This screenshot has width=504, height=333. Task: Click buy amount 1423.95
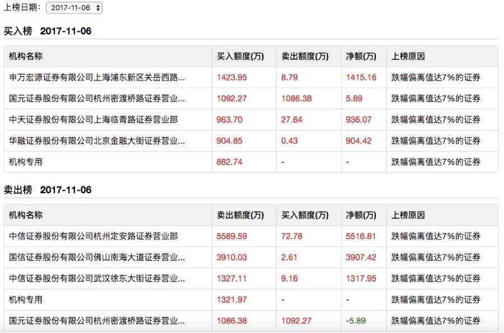pos(232,77)
